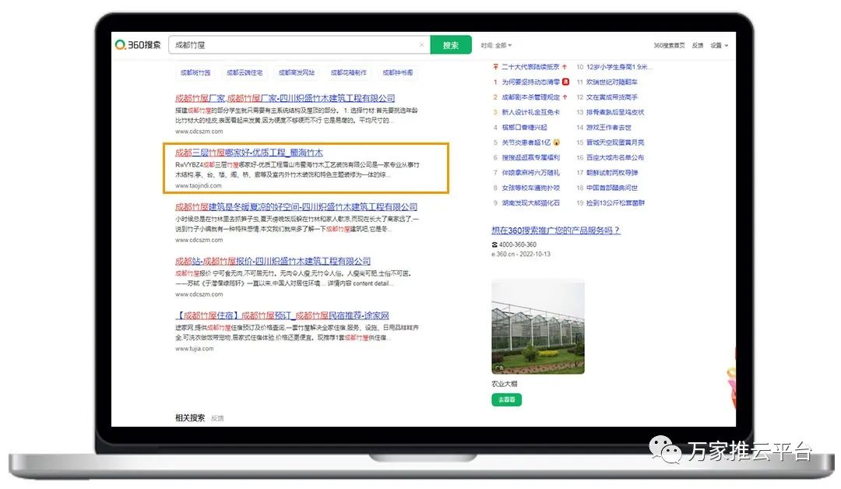Open the 途家网 成都竹屋住宿 result

(x=282, y=316)
